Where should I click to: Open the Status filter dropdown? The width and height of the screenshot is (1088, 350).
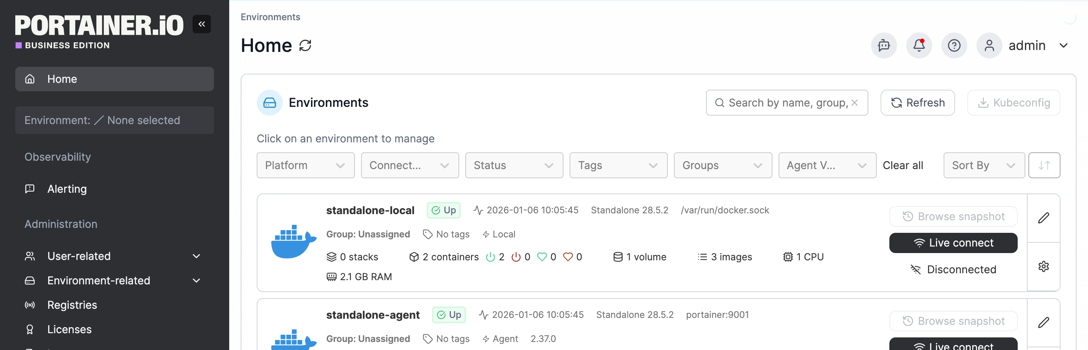pyautogui.click(x=514, y=165)
